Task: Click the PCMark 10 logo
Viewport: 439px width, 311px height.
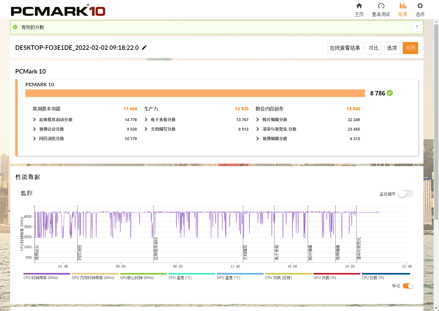Action: coord(58,10)
